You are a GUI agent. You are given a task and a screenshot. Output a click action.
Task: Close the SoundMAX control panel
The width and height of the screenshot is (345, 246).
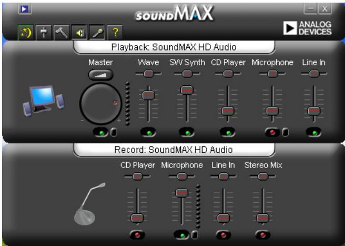click(324, 9)
